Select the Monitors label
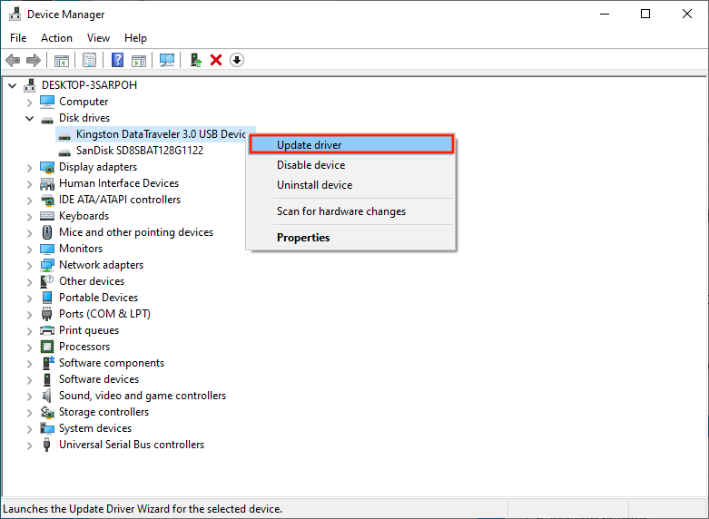Image resolution: width=709 pixels, height=519 pixels. tap(81, 249)
